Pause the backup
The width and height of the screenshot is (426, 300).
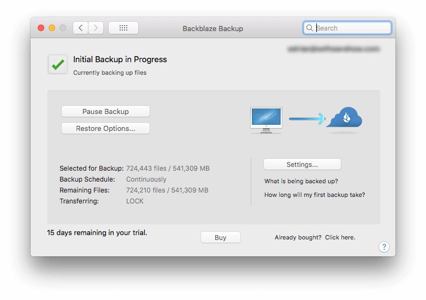click(x=105, y=111)
